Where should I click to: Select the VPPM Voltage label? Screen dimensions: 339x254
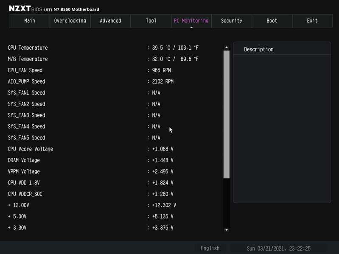(x=24, y=171)
